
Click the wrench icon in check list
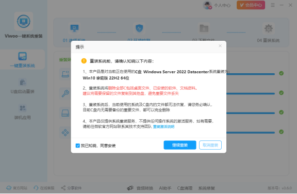65,93
